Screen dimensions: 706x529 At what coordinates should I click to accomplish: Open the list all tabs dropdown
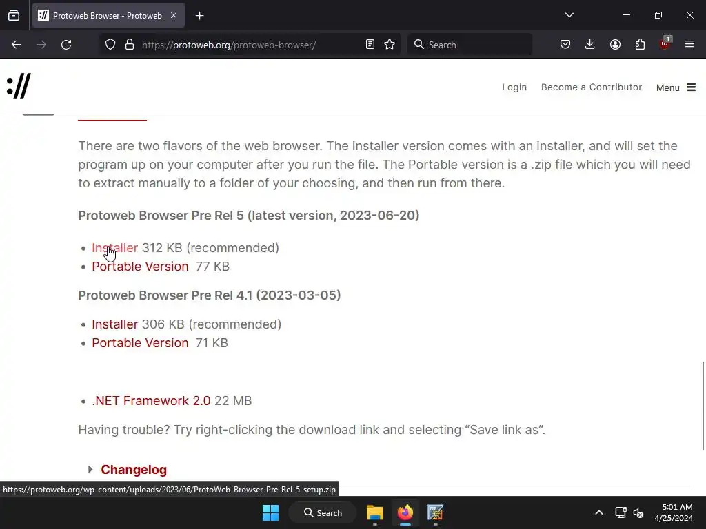pyautogui.click(x=569, y=15)
